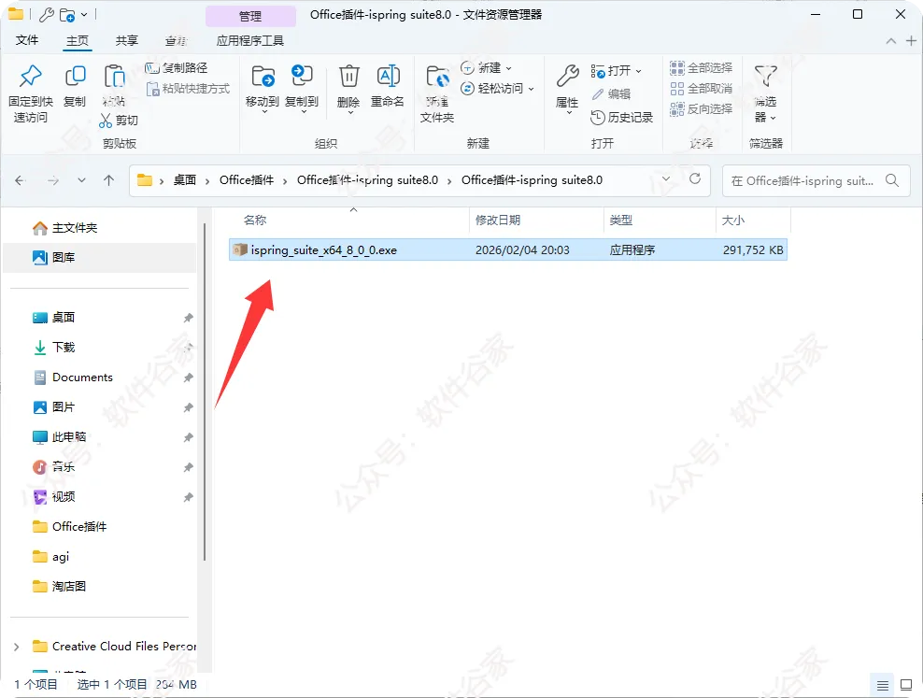This screenshot has width=923, height=698.
Task: Click Invert selection (反向选择)
Action: 701,109
